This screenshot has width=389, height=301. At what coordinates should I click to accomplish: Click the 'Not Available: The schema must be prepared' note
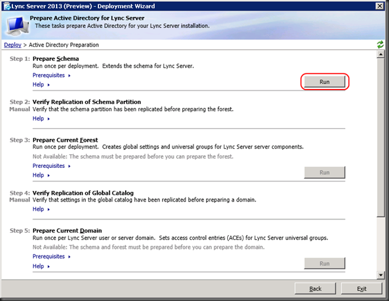(133, 157)
